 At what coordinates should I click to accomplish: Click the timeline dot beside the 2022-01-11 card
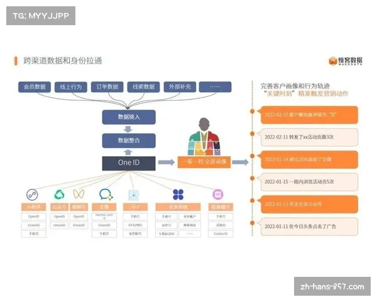coord(252,223)
